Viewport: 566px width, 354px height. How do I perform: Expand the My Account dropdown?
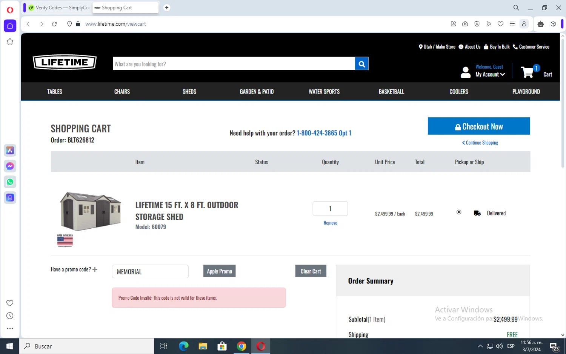pos(490,75)
